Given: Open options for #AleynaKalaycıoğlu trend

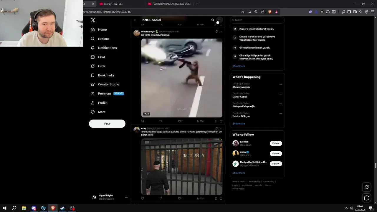Looking at the screenshot, I should (281, 104).
